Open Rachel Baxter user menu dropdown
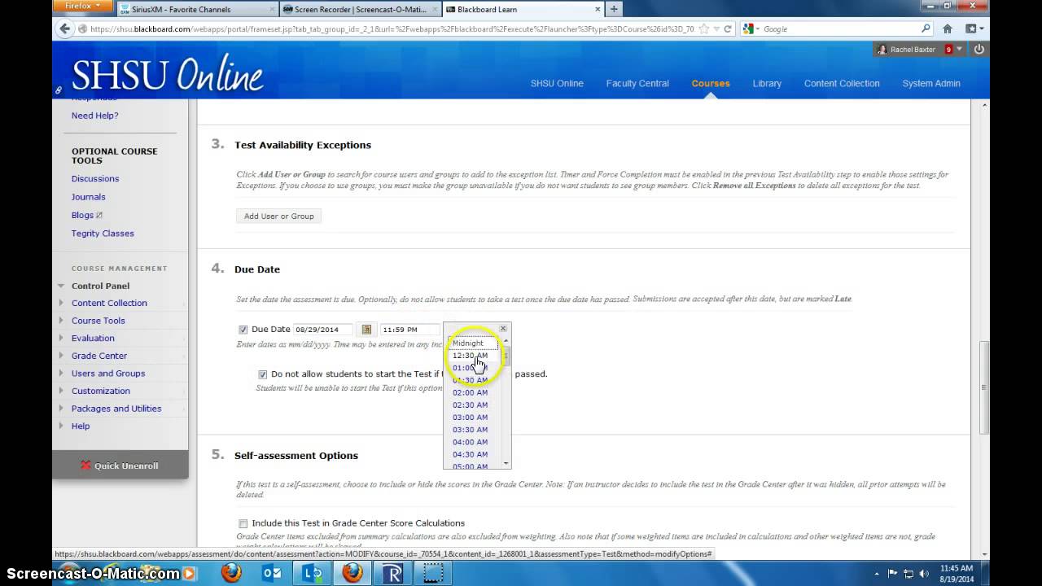The image size is (1042, 586). click(959, 50)
